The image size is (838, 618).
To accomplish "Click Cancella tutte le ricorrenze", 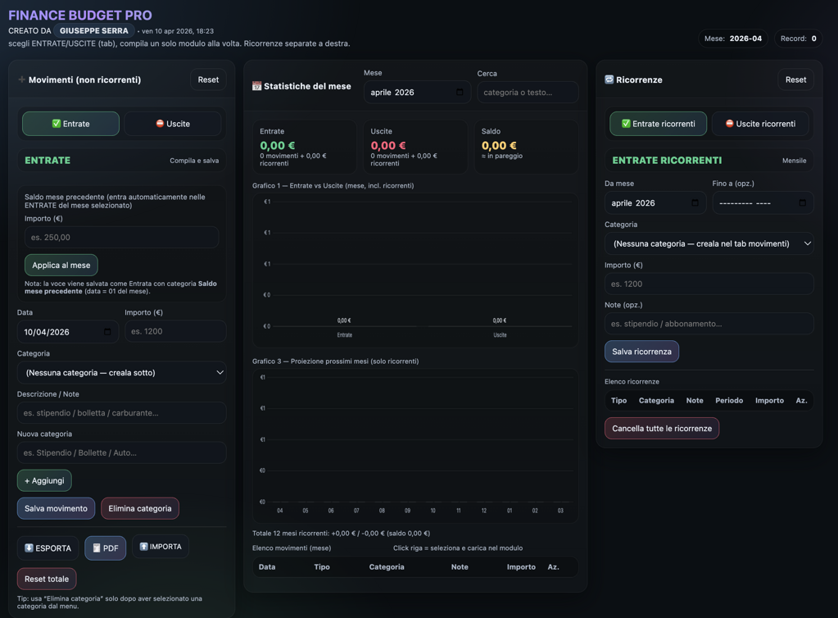I will tap(662, 428).
